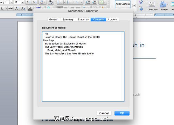Confirm the dialog with OK
The height and width of the screenshot is (125, 174).
pos(122,113)
